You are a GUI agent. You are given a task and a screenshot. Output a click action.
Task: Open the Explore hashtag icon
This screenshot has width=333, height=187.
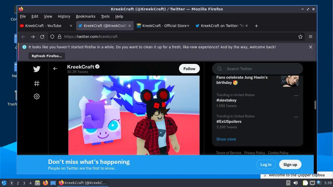tap(37, 83)
